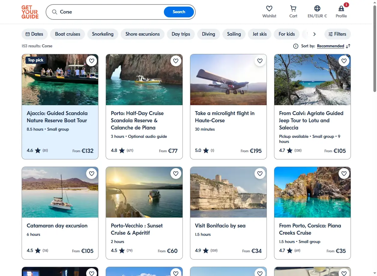The image size is (377, 276).
Task: Click the page vertical scrollbar
Action: 375,49
